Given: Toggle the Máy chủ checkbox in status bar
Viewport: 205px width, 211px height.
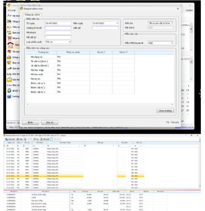Looking at the screenshot, I should [8, 127].
